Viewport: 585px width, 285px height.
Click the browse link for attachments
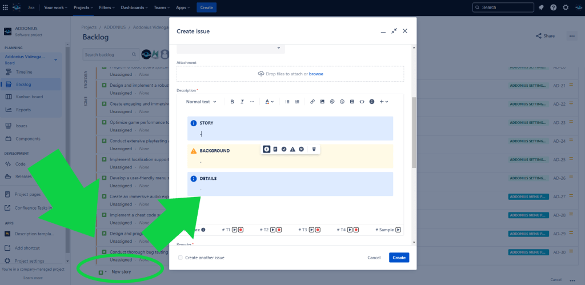click(x=316, y=74)
